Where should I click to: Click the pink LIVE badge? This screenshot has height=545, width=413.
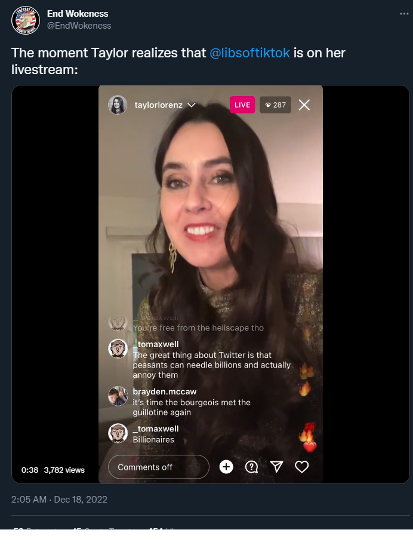tap(242, 105)
